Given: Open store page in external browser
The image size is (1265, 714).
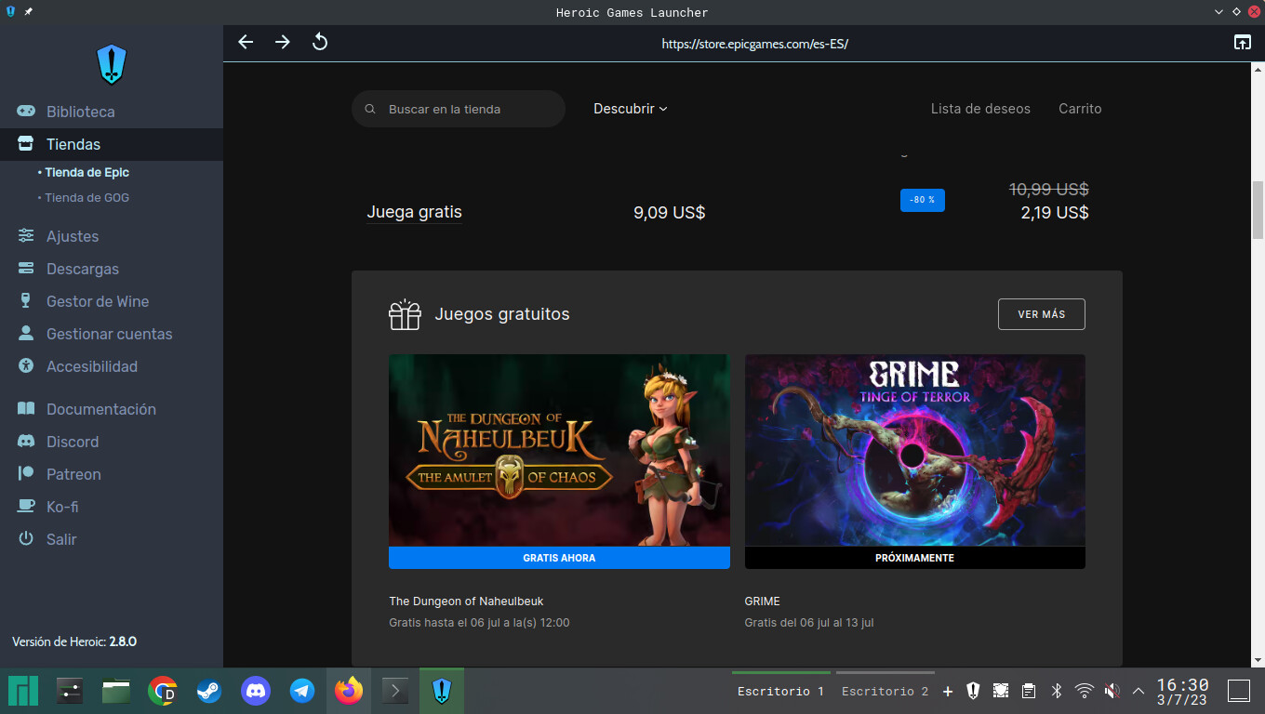Looking at the screenshot, I should (1242, 42).
